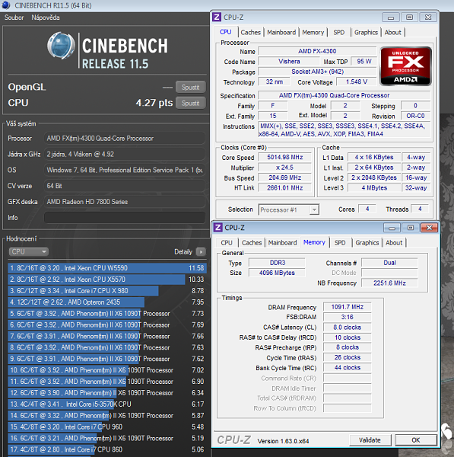The width and height of the screenshot is (454, 457).
Task: Switch to Graphics tab in lower CPU-Z window
Action: pos(367,243)
